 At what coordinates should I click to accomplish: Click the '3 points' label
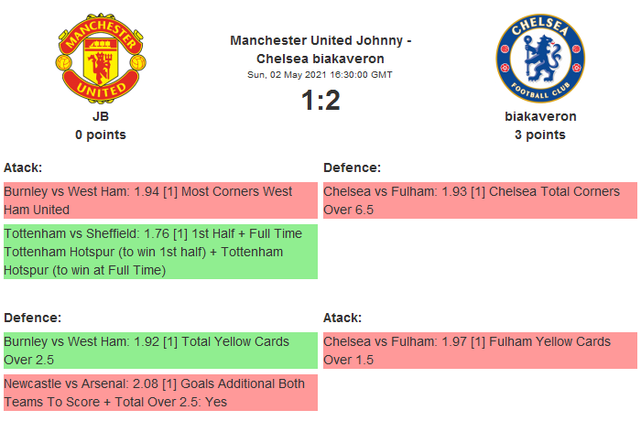pos(540,135)
